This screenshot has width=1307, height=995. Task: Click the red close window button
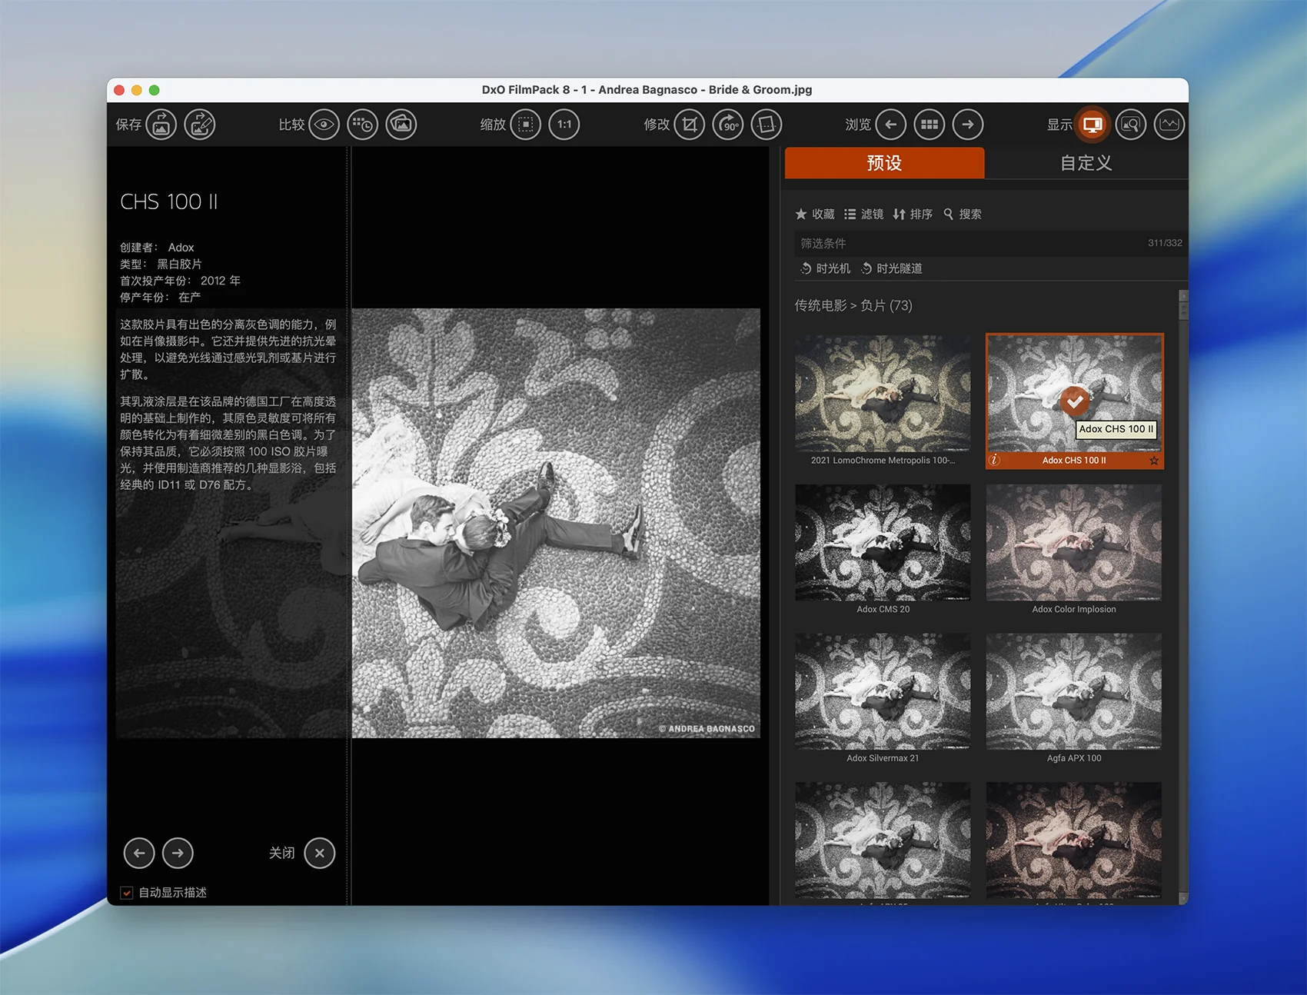tap(119, 90)
